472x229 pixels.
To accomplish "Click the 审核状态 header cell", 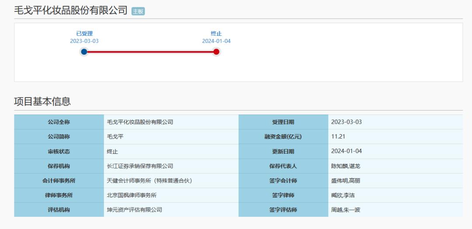I will (x=59, y=151).
